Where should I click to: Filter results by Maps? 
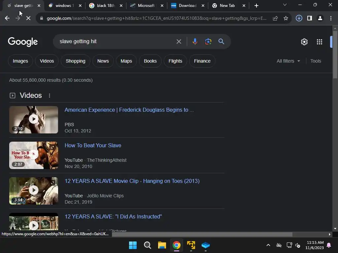126,61
